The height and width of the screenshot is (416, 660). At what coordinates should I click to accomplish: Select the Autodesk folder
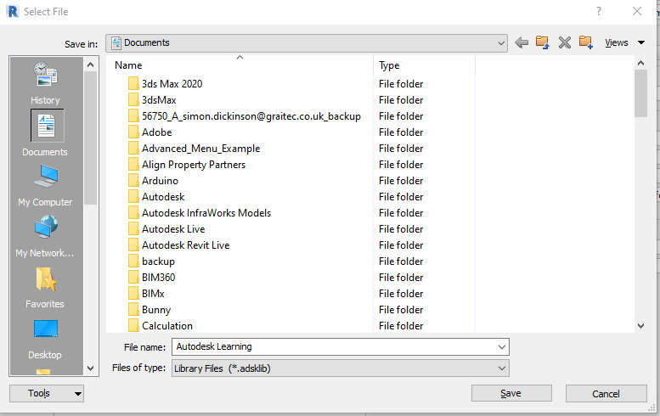click(x=163, y=197)
